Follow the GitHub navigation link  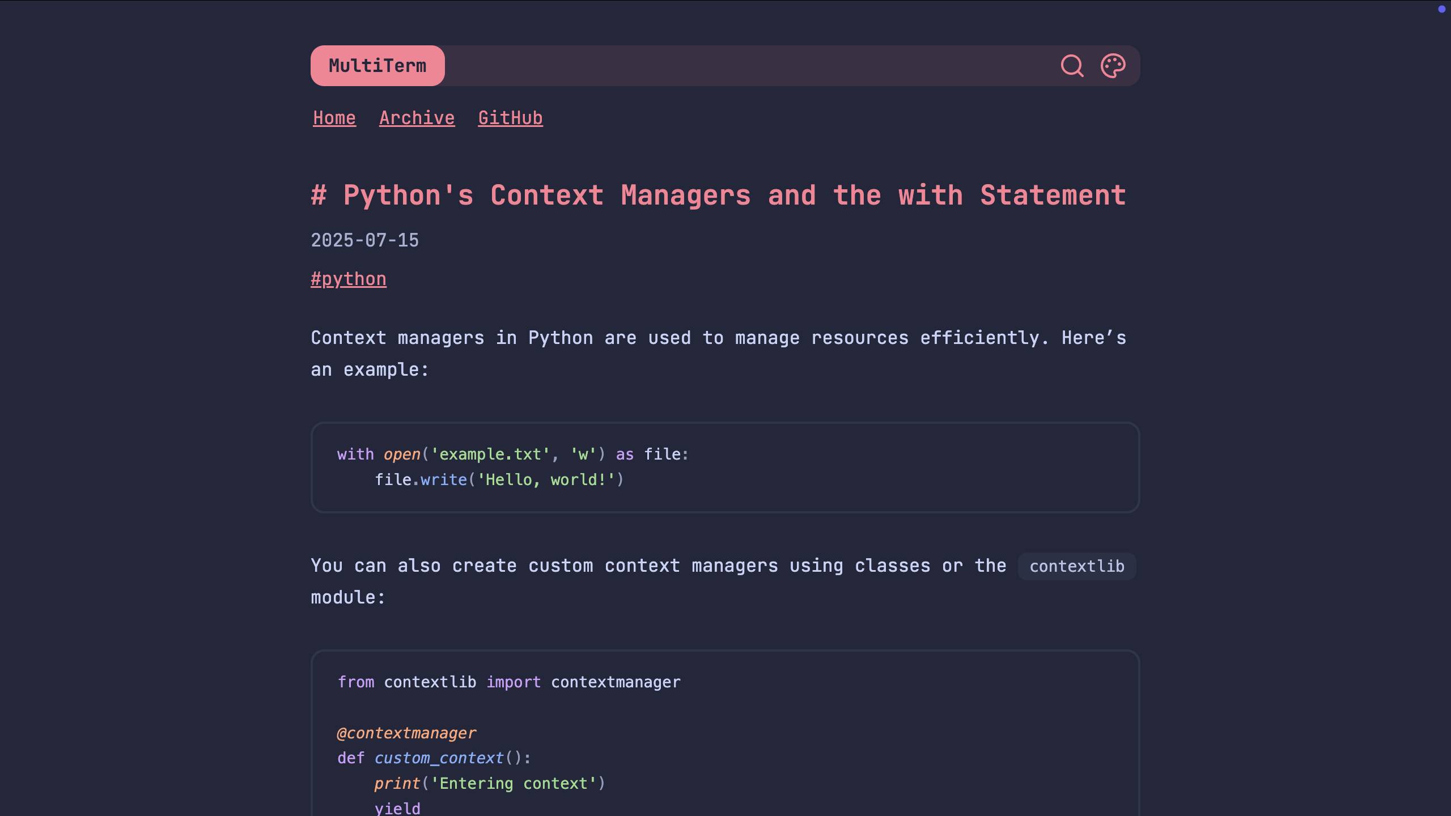(510, 118)
